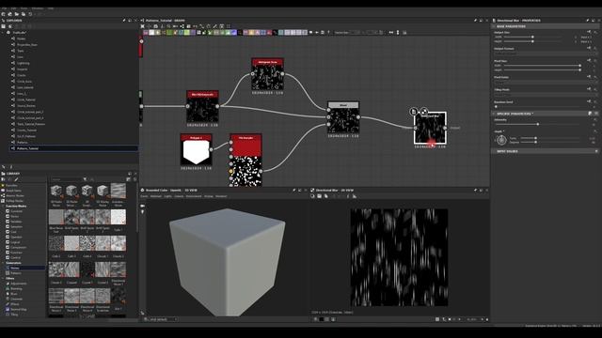Select Logical function node category
This screenshot has height=338, width=602.
[15, 242]
